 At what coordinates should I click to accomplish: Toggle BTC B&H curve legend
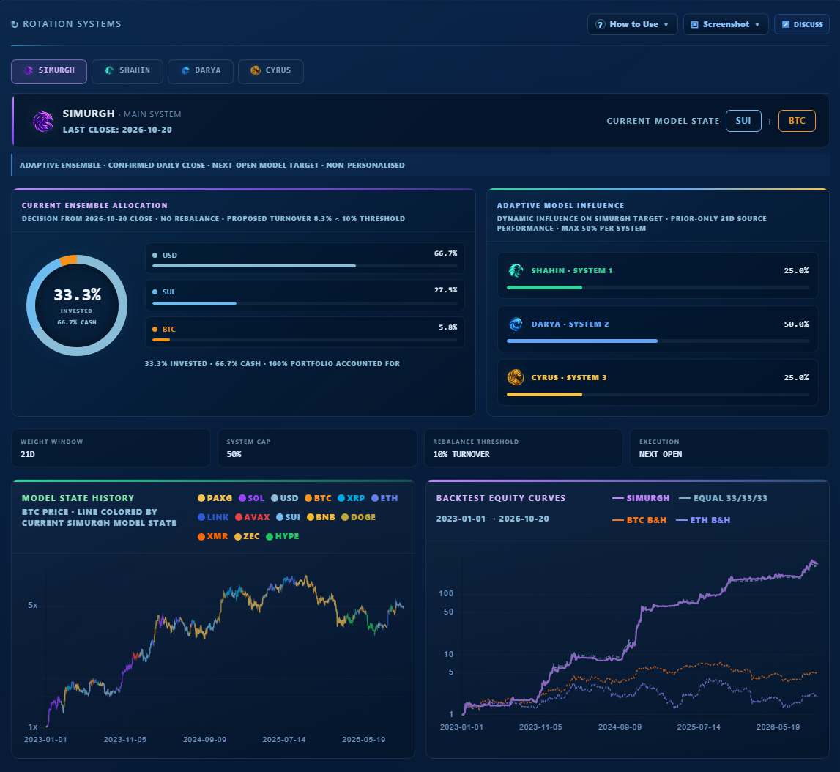(639, 520)
